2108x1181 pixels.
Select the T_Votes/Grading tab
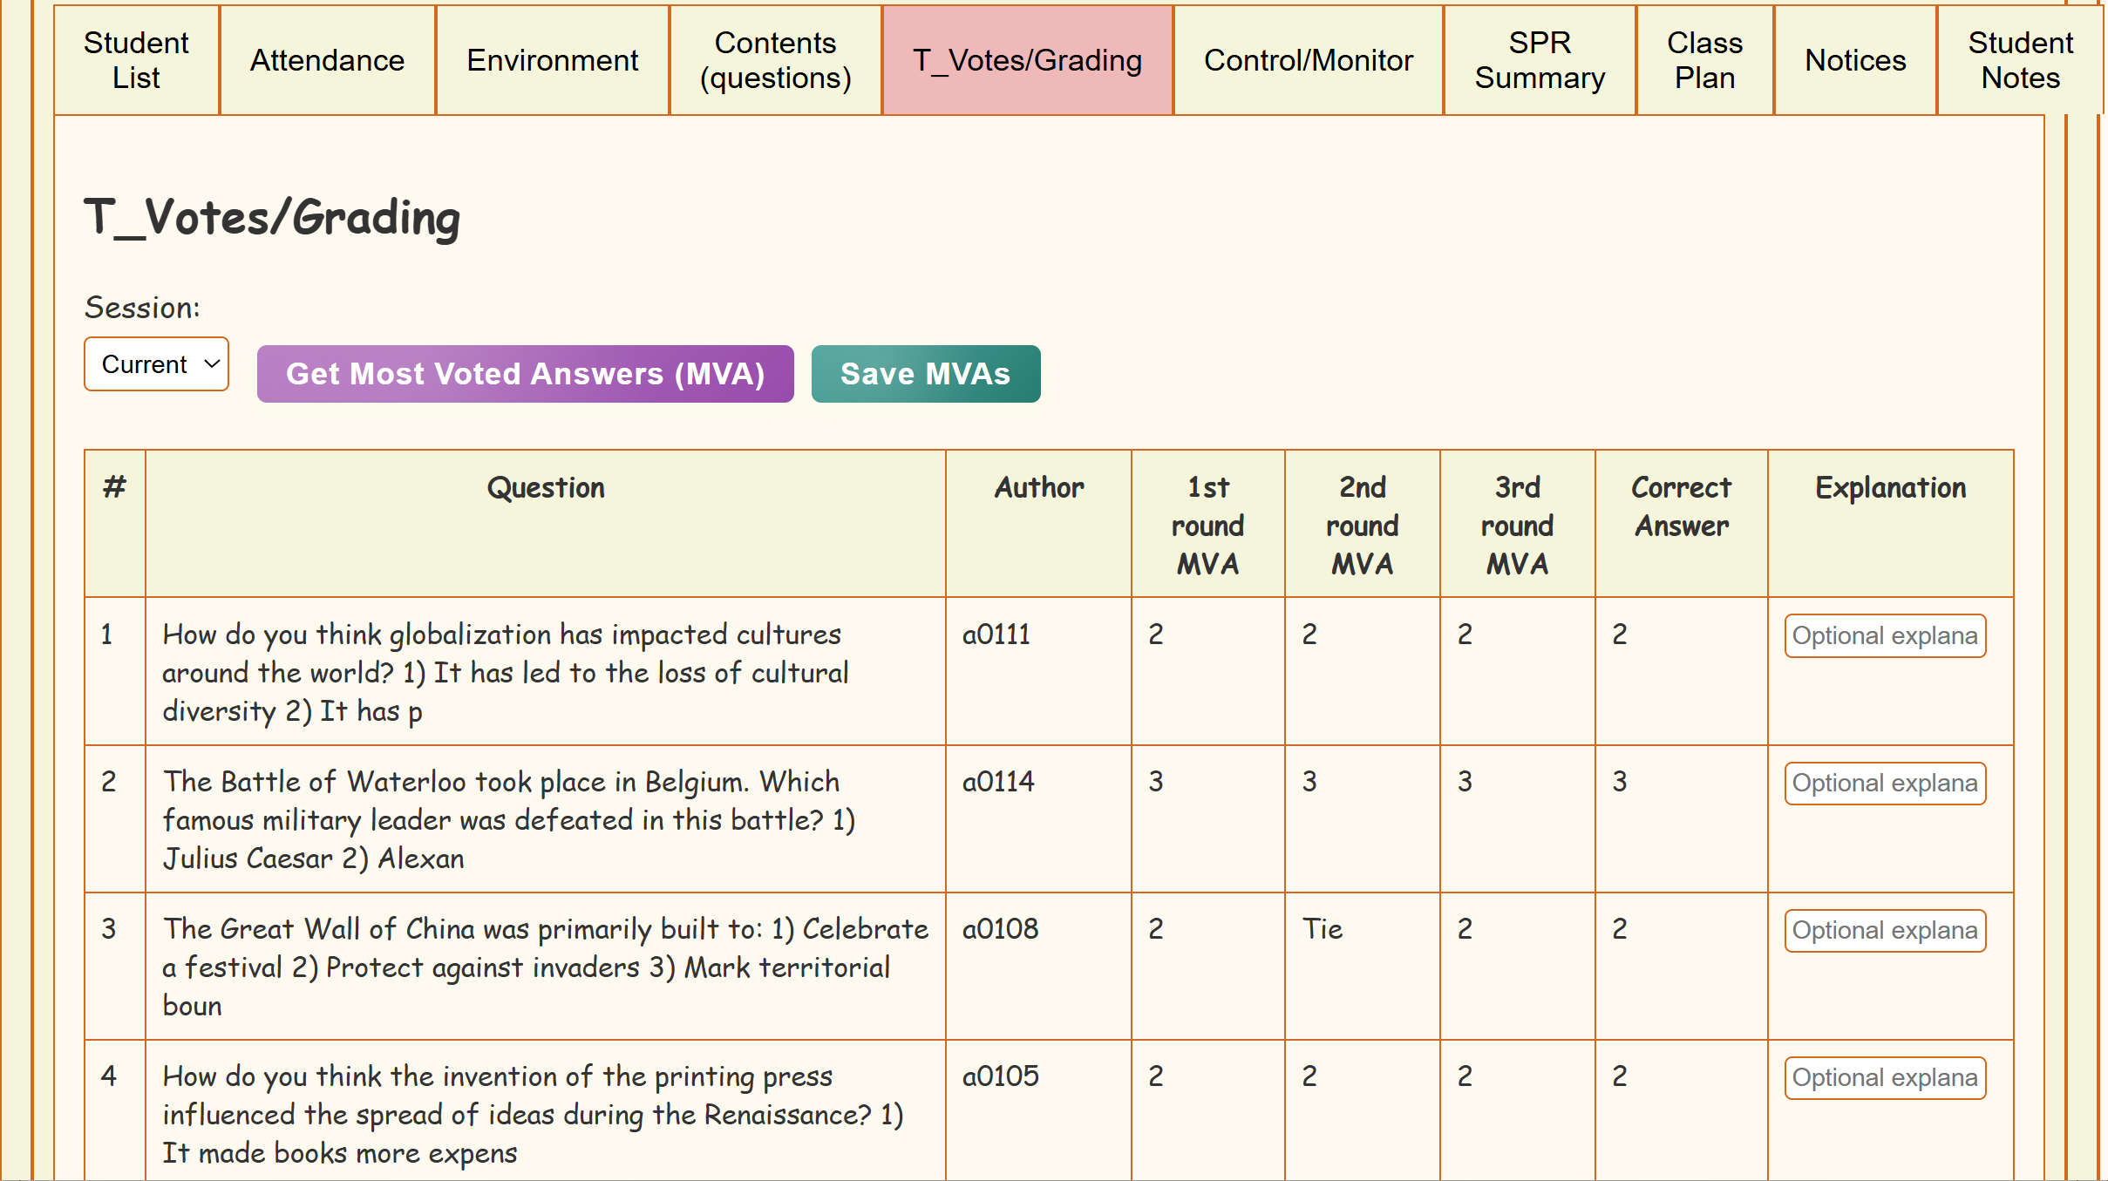point(1027,60)
